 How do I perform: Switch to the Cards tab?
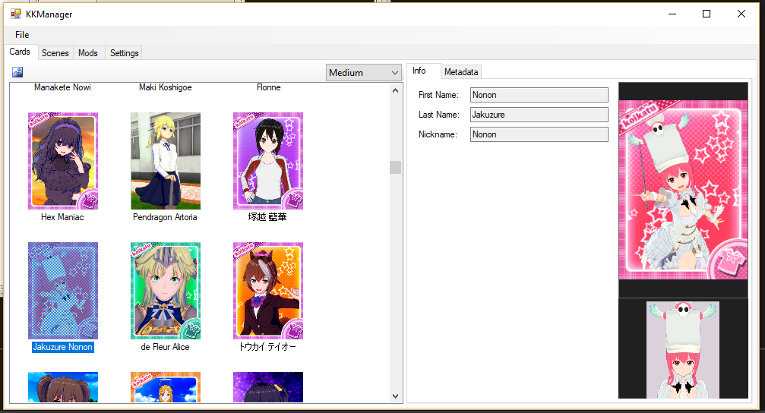(20, 52)
